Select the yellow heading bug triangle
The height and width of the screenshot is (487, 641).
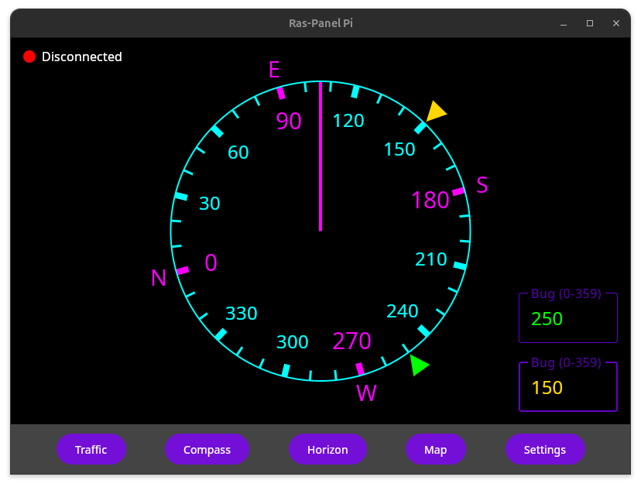435,111
